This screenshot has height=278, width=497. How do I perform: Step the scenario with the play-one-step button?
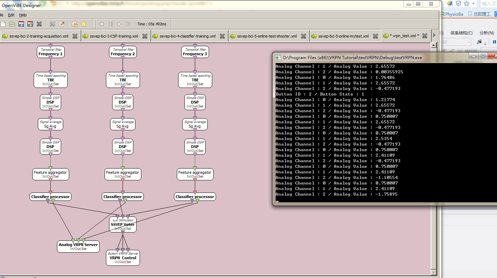[111, 24]
